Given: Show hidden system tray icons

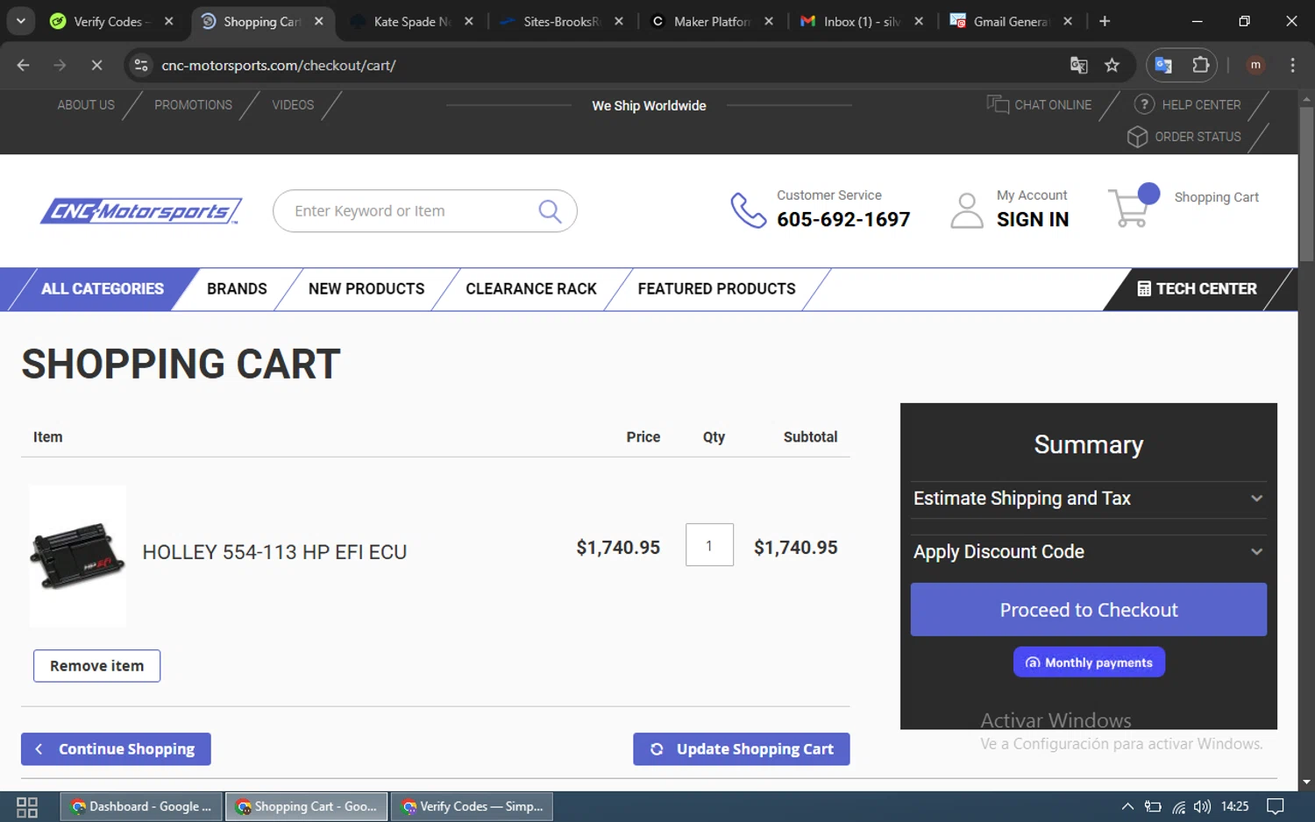Looking at the screenshot, I should pos(1127,806).
